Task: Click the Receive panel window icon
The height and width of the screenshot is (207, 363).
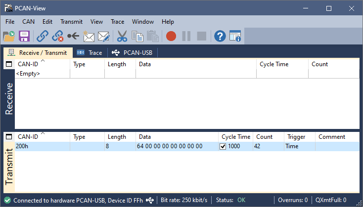Action: [x=9, y=64]
